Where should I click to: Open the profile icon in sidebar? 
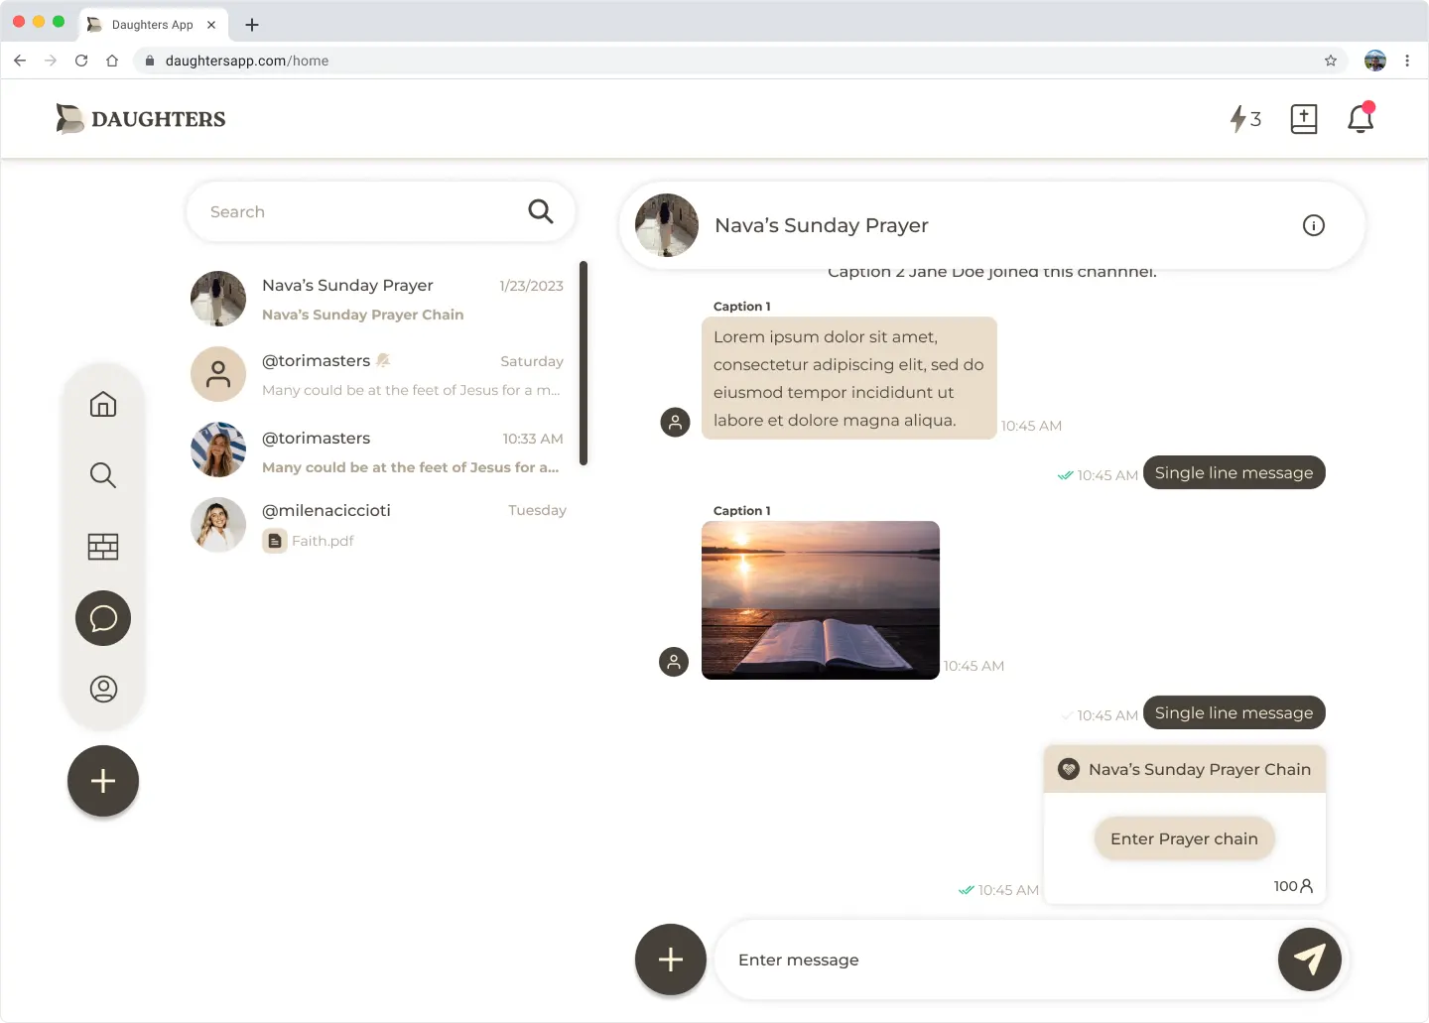click(103, 689)
